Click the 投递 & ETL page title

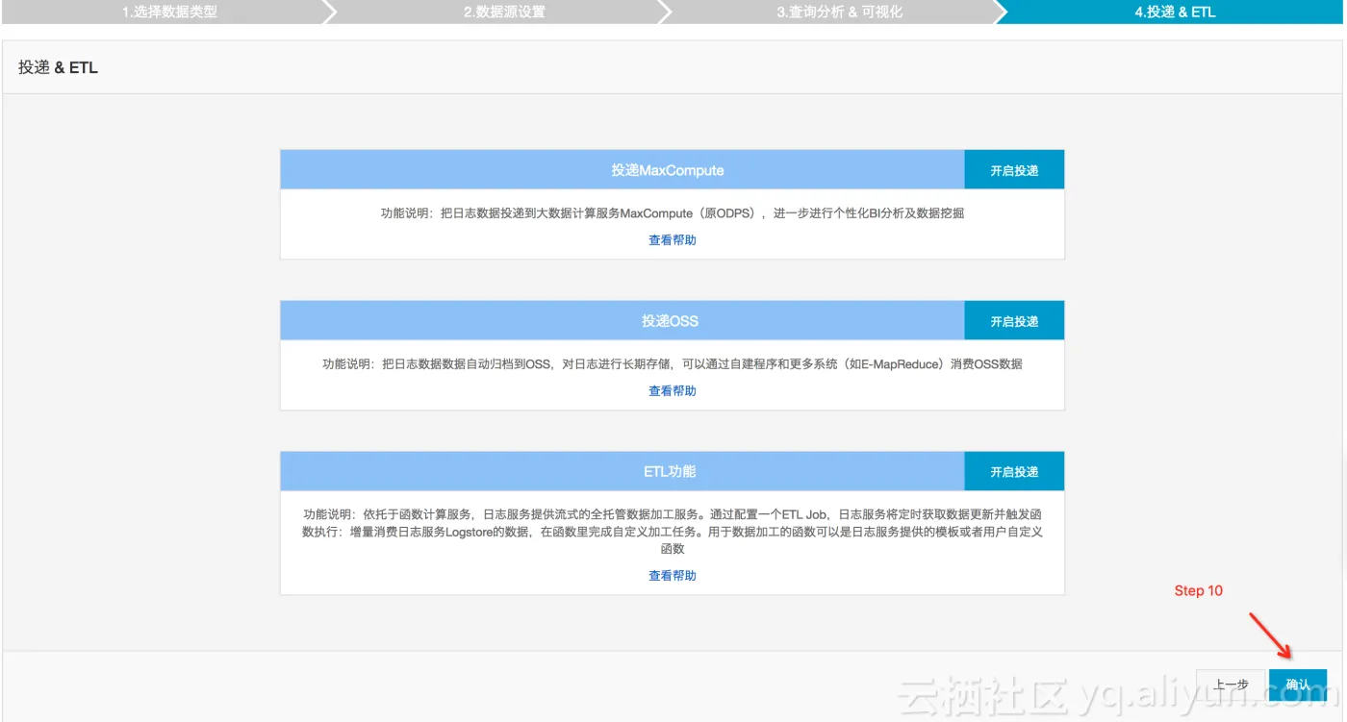point(58,68)
